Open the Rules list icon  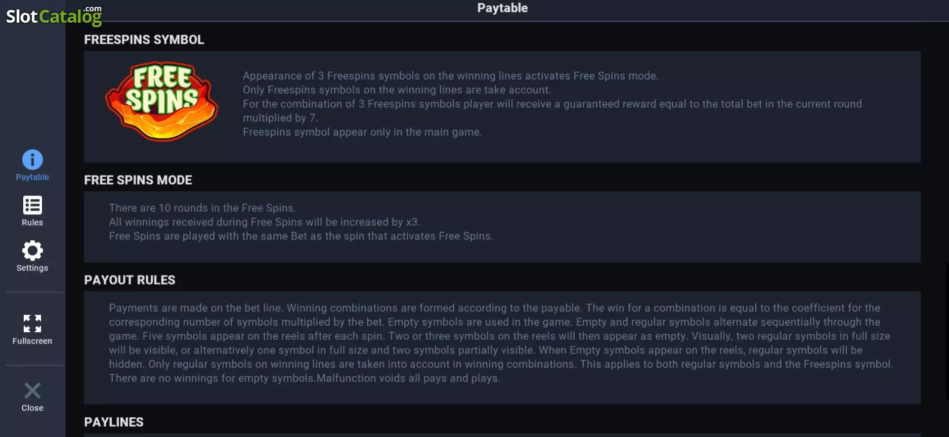pyautogui.click(x=33, y=205)
